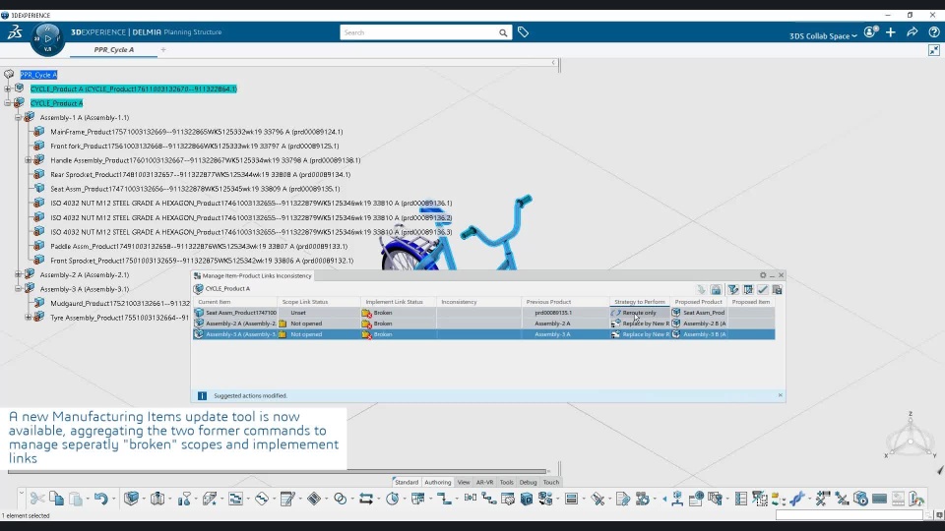This screenshot has width=945, height=531.
Task: Click the Copy icon in bottom toolbar
Action: coord(56,499)
